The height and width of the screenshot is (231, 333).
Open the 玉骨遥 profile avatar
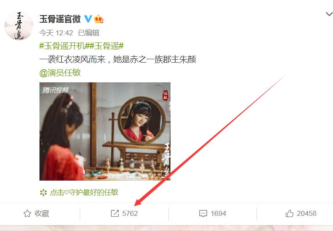click(x=19, y=26)
